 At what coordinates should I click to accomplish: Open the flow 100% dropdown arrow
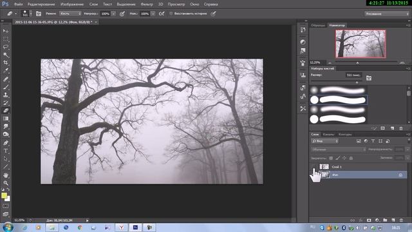(153, 14)
